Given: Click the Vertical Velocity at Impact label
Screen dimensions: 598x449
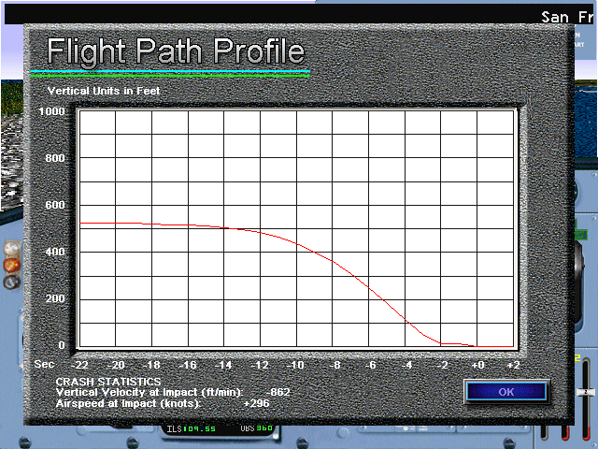Looking at the screenshot, I should 149,393.
